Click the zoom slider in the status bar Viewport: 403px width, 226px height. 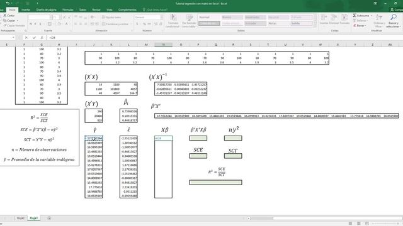click(385, 223)
